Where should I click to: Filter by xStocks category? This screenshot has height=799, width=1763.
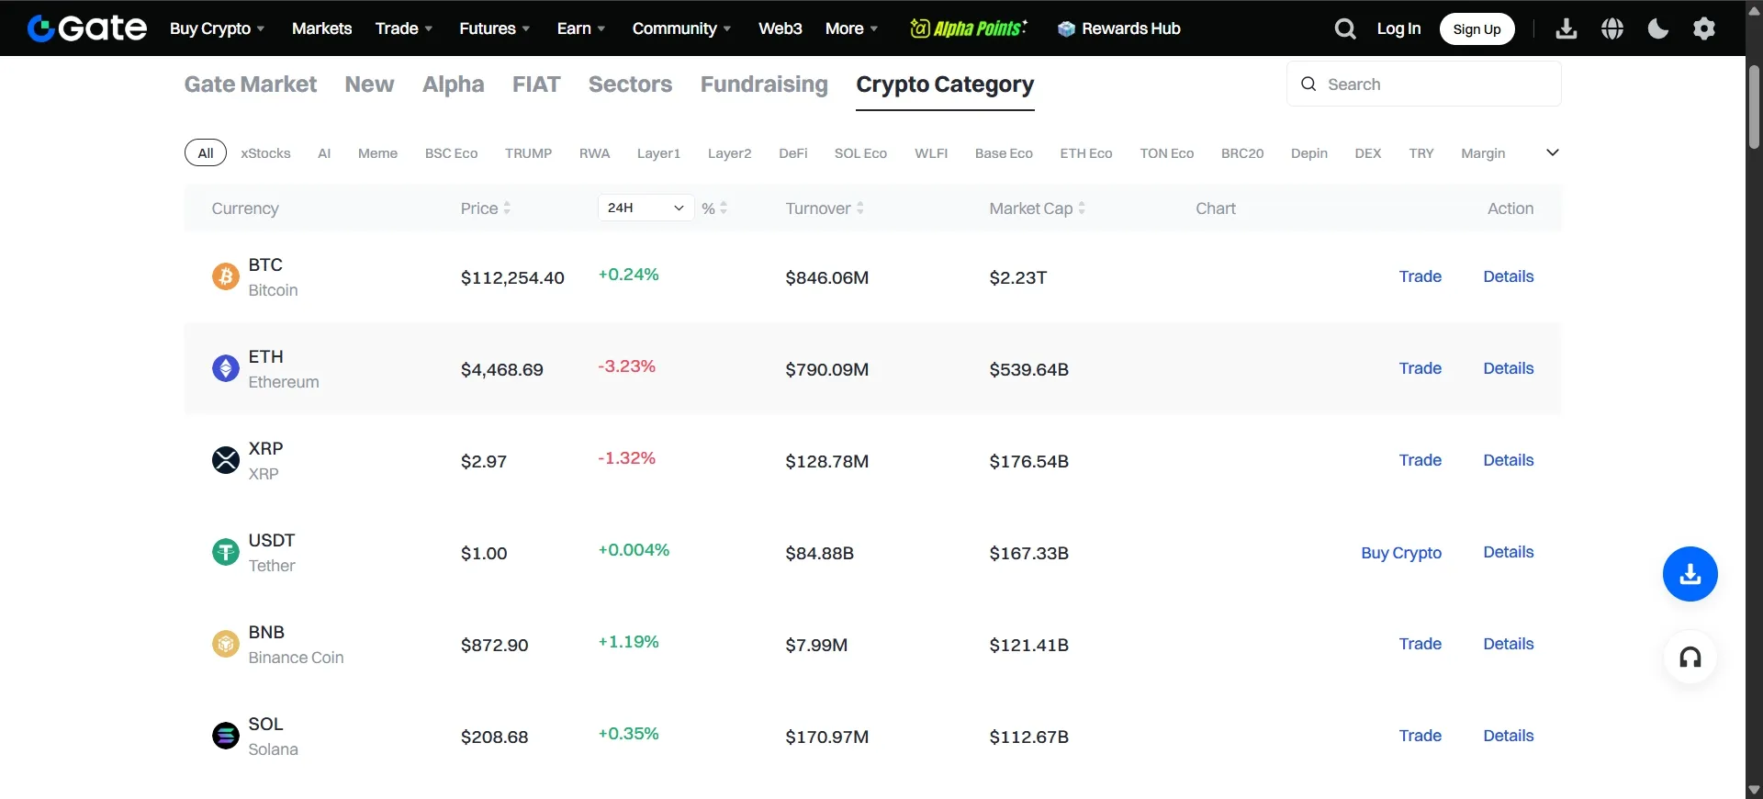click(x=265, y=153)
